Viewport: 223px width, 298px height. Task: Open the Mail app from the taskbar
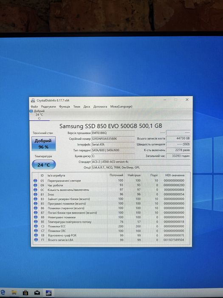tap(37, 293)
